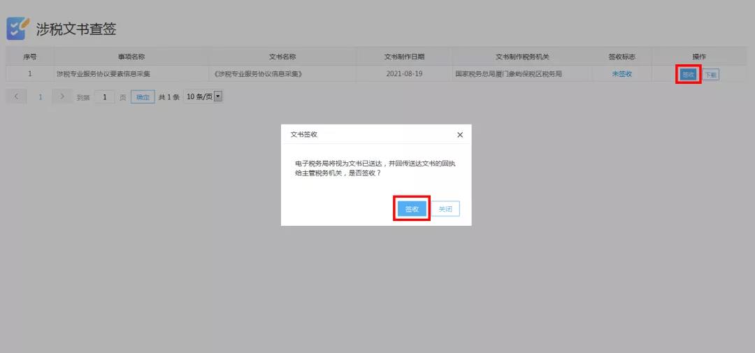Click the 签收 button in table row 1
Screen dimensions: 755x353
pos(688,74)
